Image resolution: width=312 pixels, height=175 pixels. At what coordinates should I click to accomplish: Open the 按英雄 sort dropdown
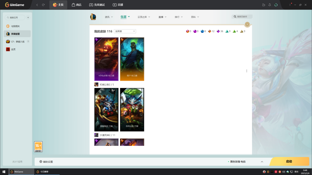[125, 31]
